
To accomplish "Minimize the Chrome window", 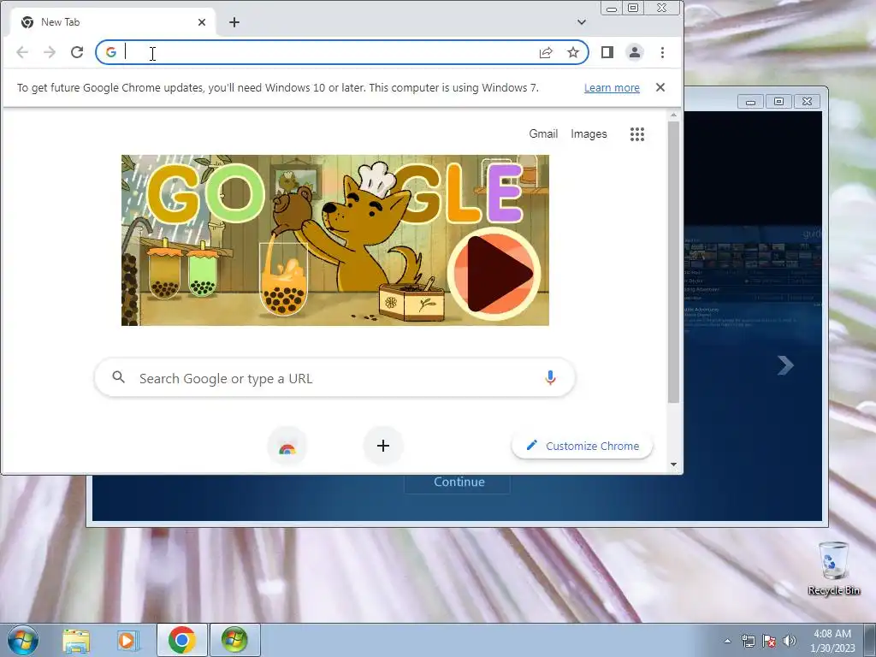I will pos(612,8).
